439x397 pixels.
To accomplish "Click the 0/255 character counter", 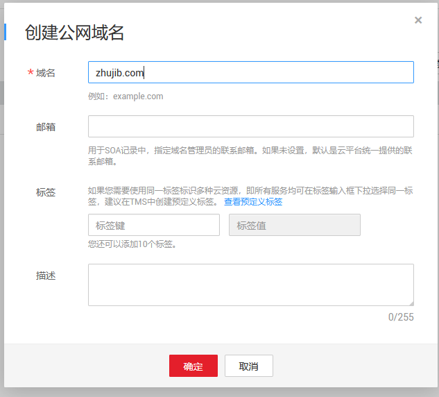I will point(400,317).
